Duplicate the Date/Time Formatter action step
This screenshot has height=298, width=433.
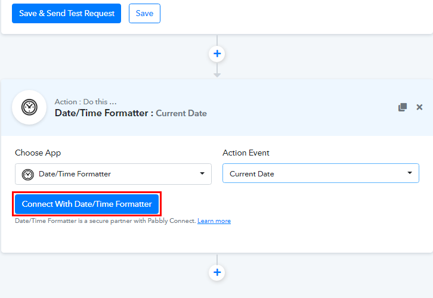tap(403, 107)
